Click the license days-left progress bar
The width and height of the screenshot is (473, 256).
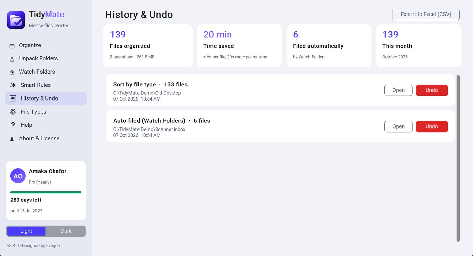(46, 192)
